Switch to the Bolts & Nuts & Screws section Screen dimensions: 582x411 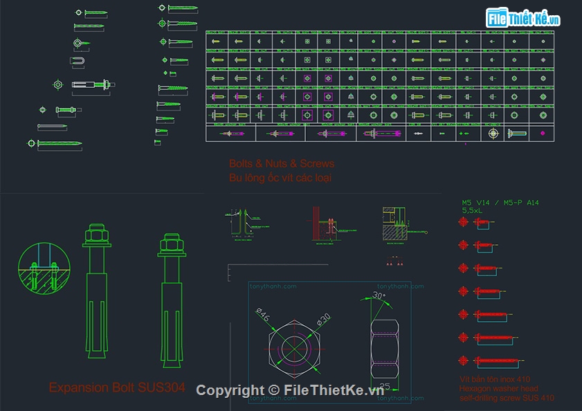tap(280, 164)
